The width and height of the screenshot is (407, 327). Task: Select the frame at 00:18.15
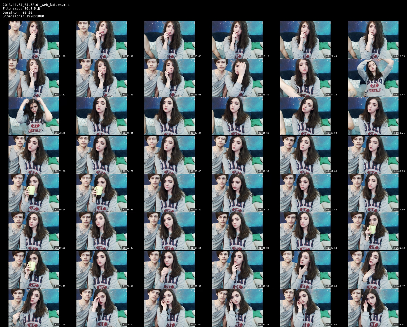[237, 40]
